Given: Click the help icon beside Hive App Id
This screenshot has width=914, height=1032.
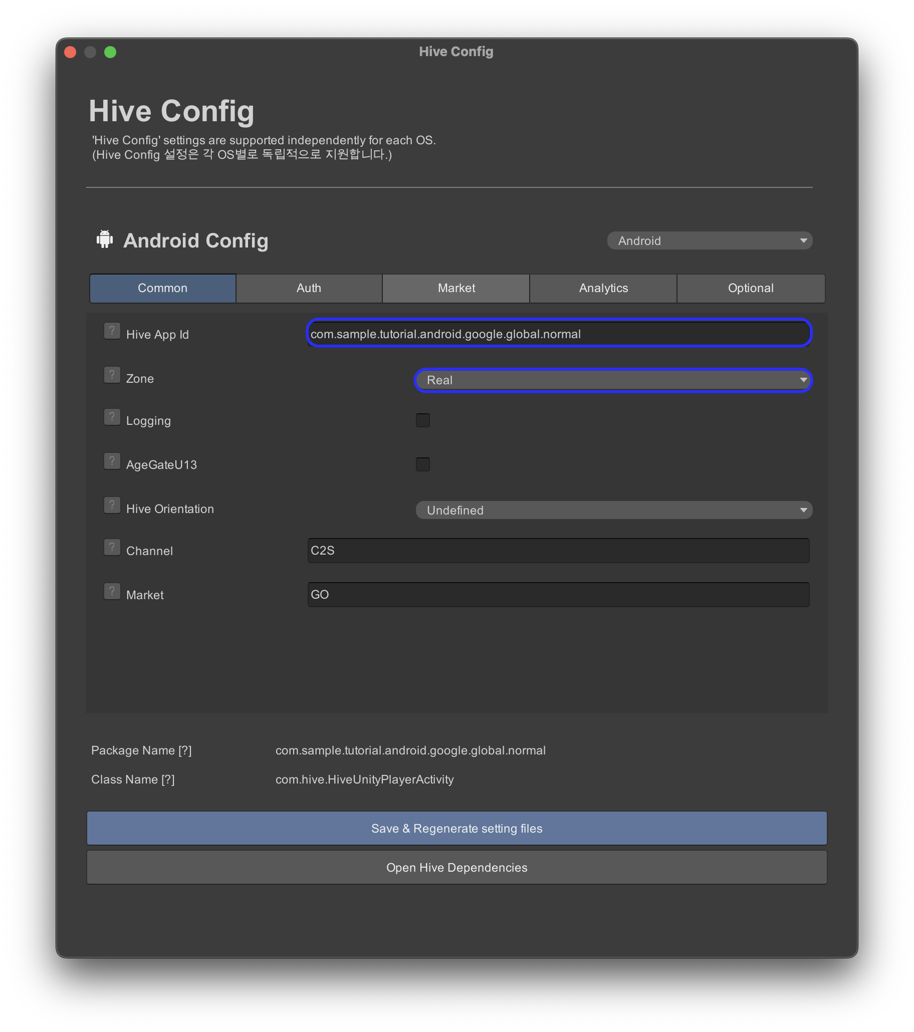Looking at the screenshot, I should [112, 331].
